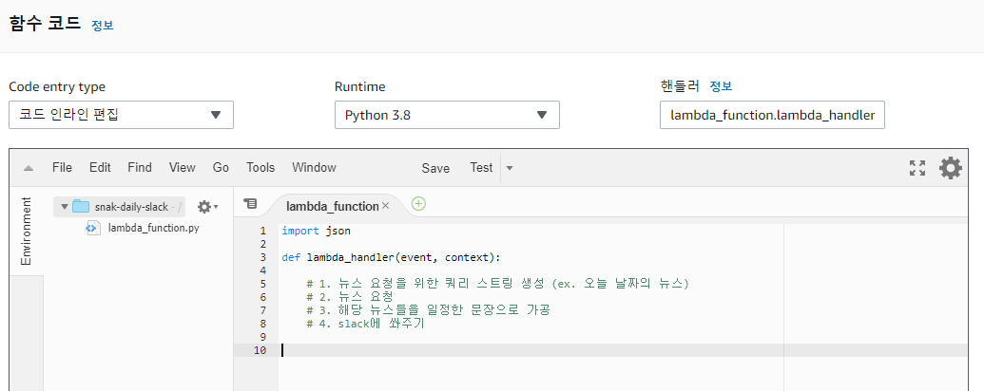This screenshot has width=984, height=391.
Task: Open the File menu
Action: point(62,167)
